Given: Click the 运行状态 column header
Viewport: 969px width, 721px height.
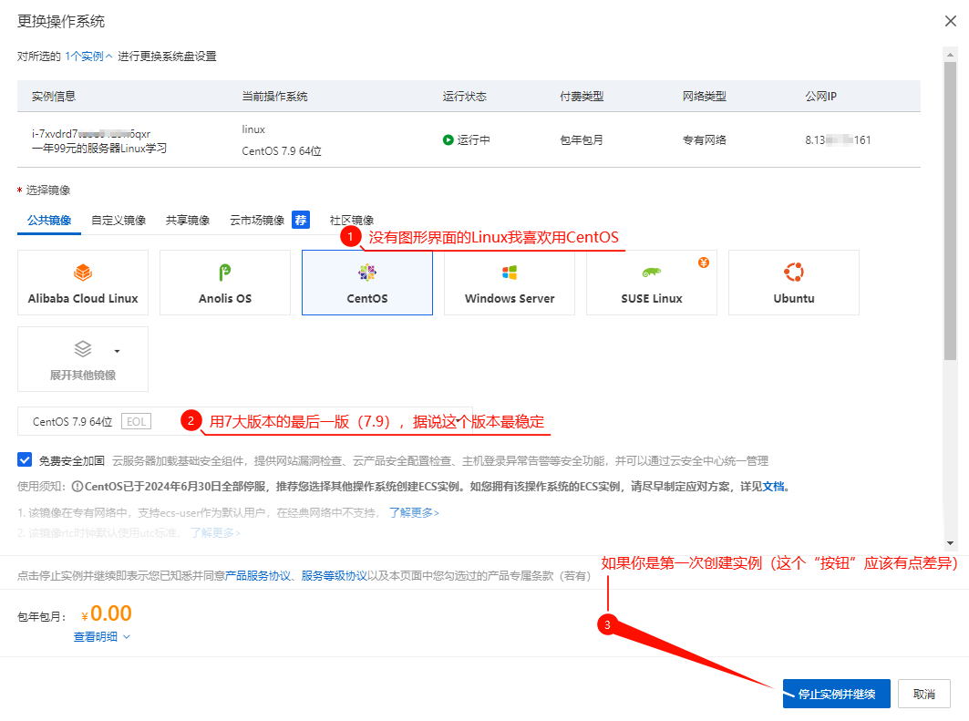Looking at the screenshot, I should (x=465, y=97).
